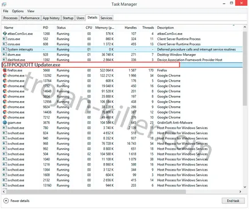
Task: Click the Fewer details link
Action: [20, 201]
